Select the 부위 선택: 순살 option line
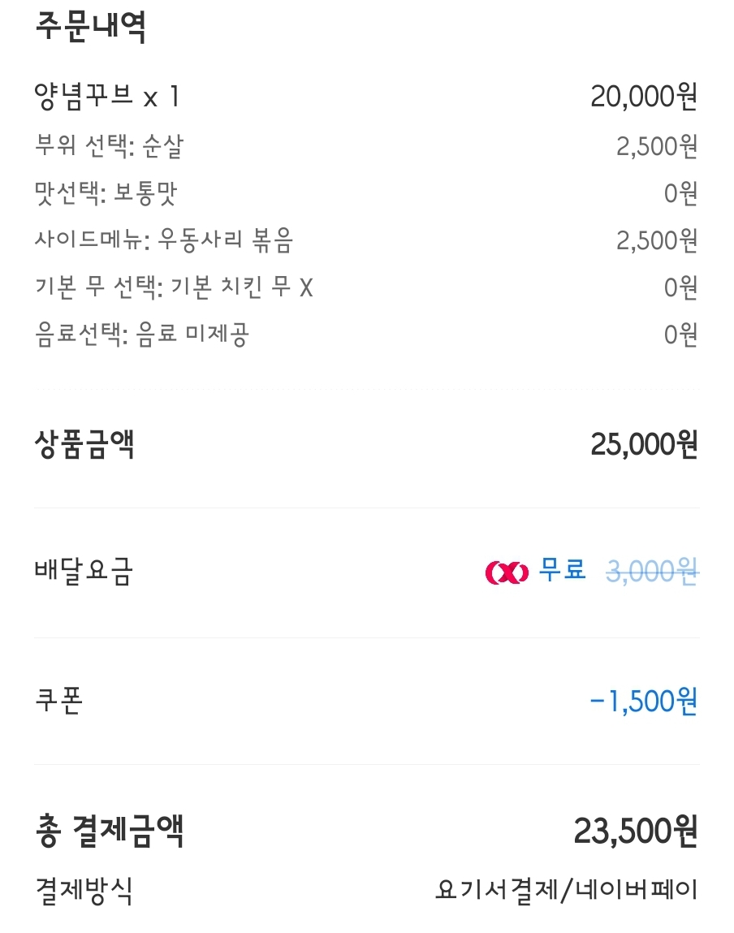Image resolution: width=734 pixels, height=933 pixels. pyautogui.click(x=110, y=146)
